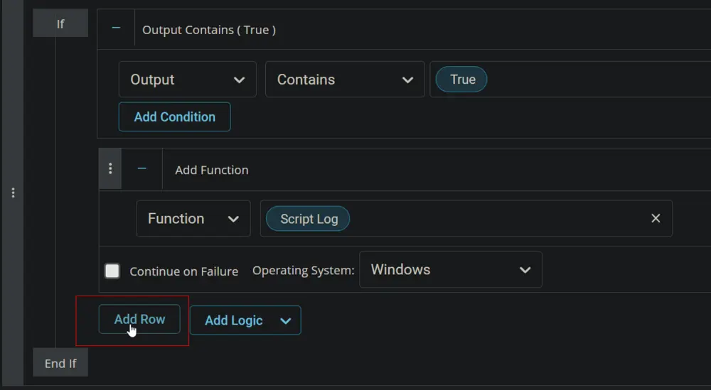Open the Add Function row options menu
Viewport: 711px width, 390px height.
pos(110,168)
